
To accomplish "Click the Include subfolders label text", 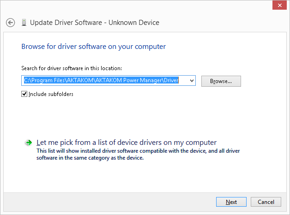I will pyautogui.click(x=51, y=94).
